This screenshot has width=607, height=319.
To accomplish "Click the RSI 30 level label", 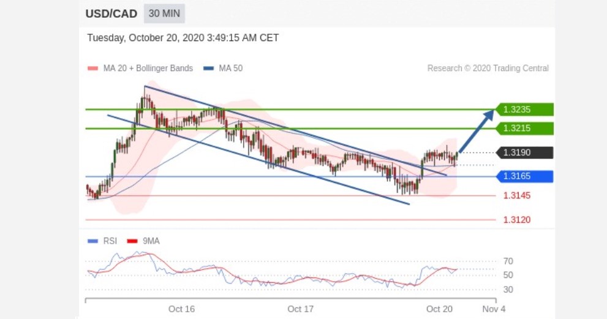I will point(508,290).
